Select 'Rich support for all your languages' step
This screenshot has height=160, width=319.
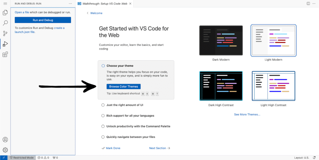click(130, 116)
